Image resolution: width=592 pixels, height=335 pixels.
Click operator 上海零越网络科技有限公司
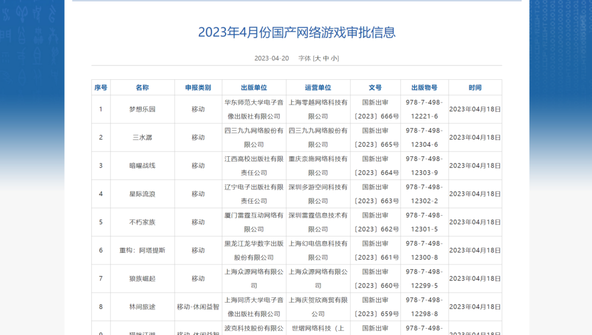tap(319, 109)
